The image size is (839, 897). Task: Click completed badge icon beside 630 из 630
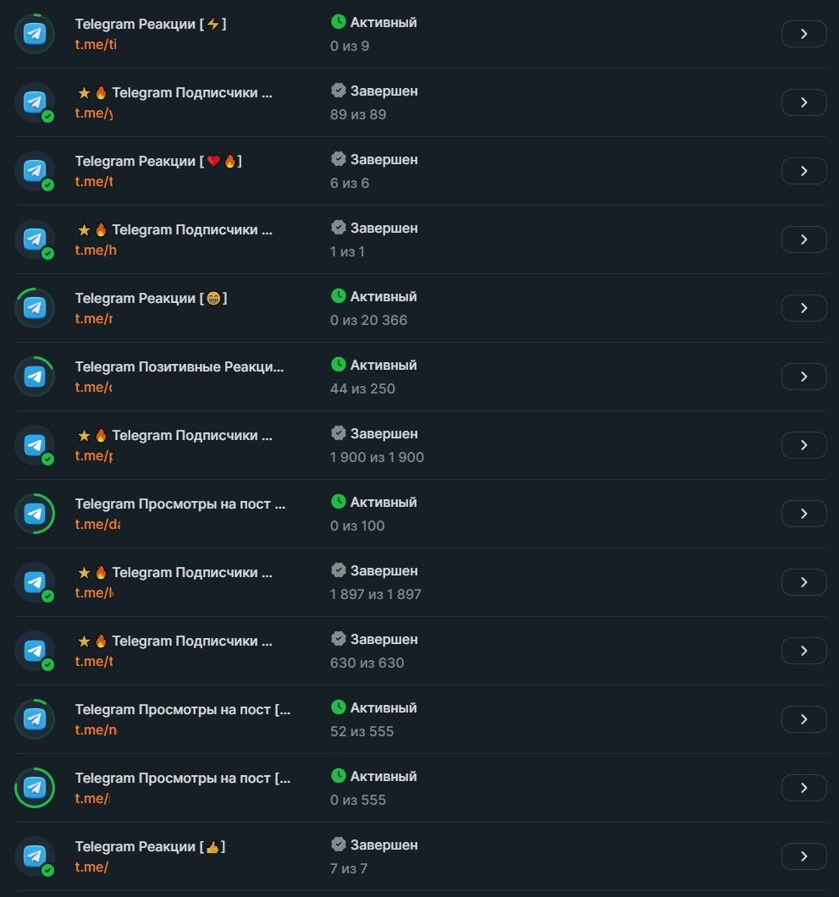click(x=339, y=639)
